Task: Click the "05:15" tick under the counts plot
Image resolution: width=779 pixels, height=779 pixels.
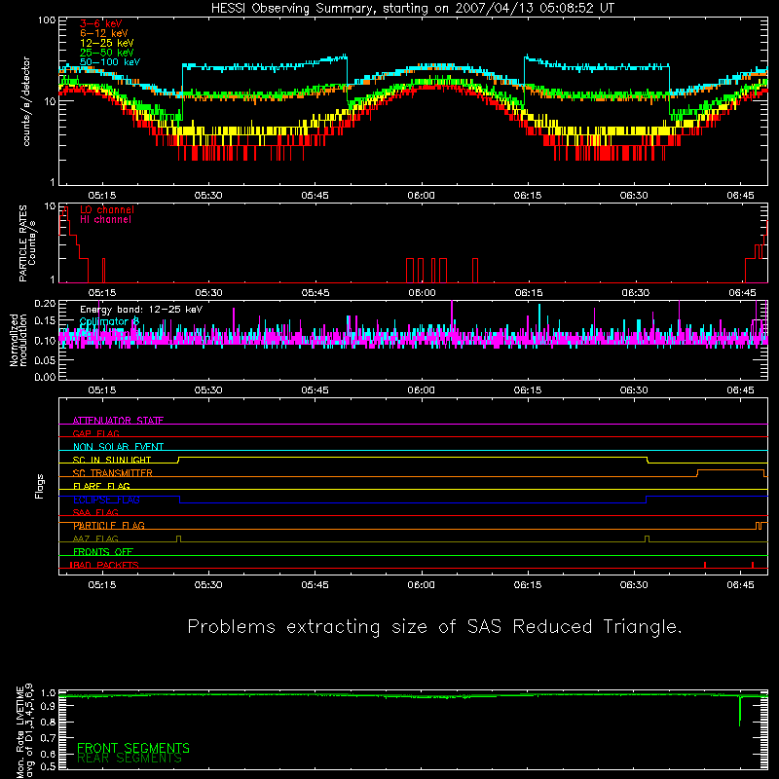Action: coord(102,196)
